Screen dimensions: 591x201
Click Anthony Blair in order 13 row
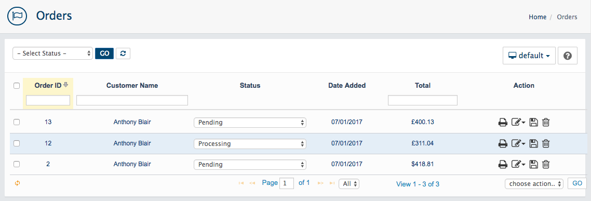132,122
